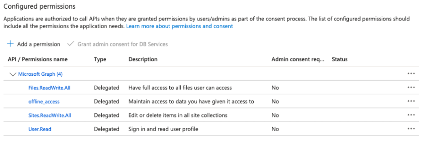This screenshot has width=425, height=146.
Task: Click the No value in Files.ReadWrite.All row
Action: coord(275,88)
